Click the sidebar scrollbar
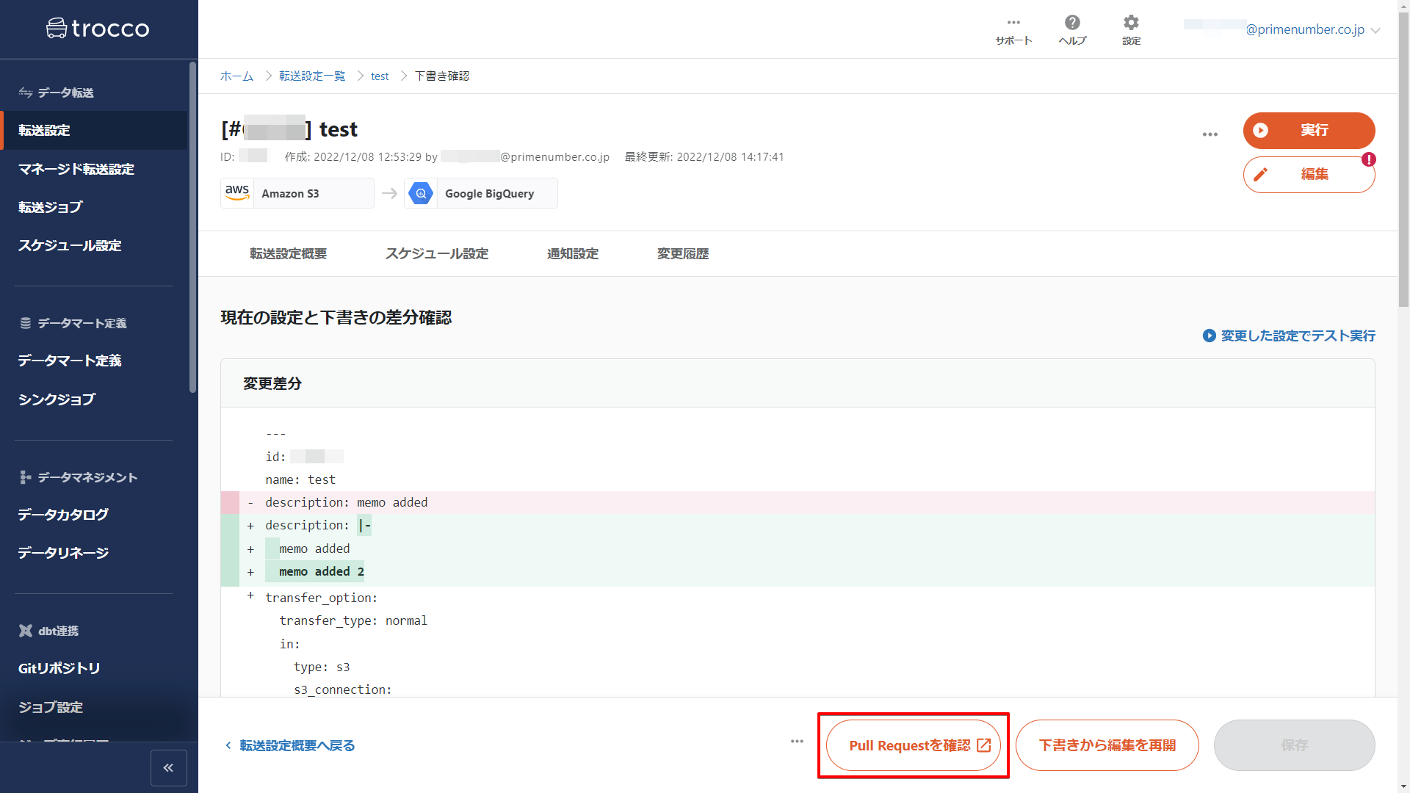Image resolution: width=1410 pixels, height=793 pixels. tap(192, 228)
